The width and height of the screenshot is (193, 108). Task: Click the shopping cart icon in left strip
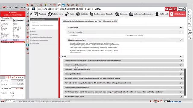27,33
